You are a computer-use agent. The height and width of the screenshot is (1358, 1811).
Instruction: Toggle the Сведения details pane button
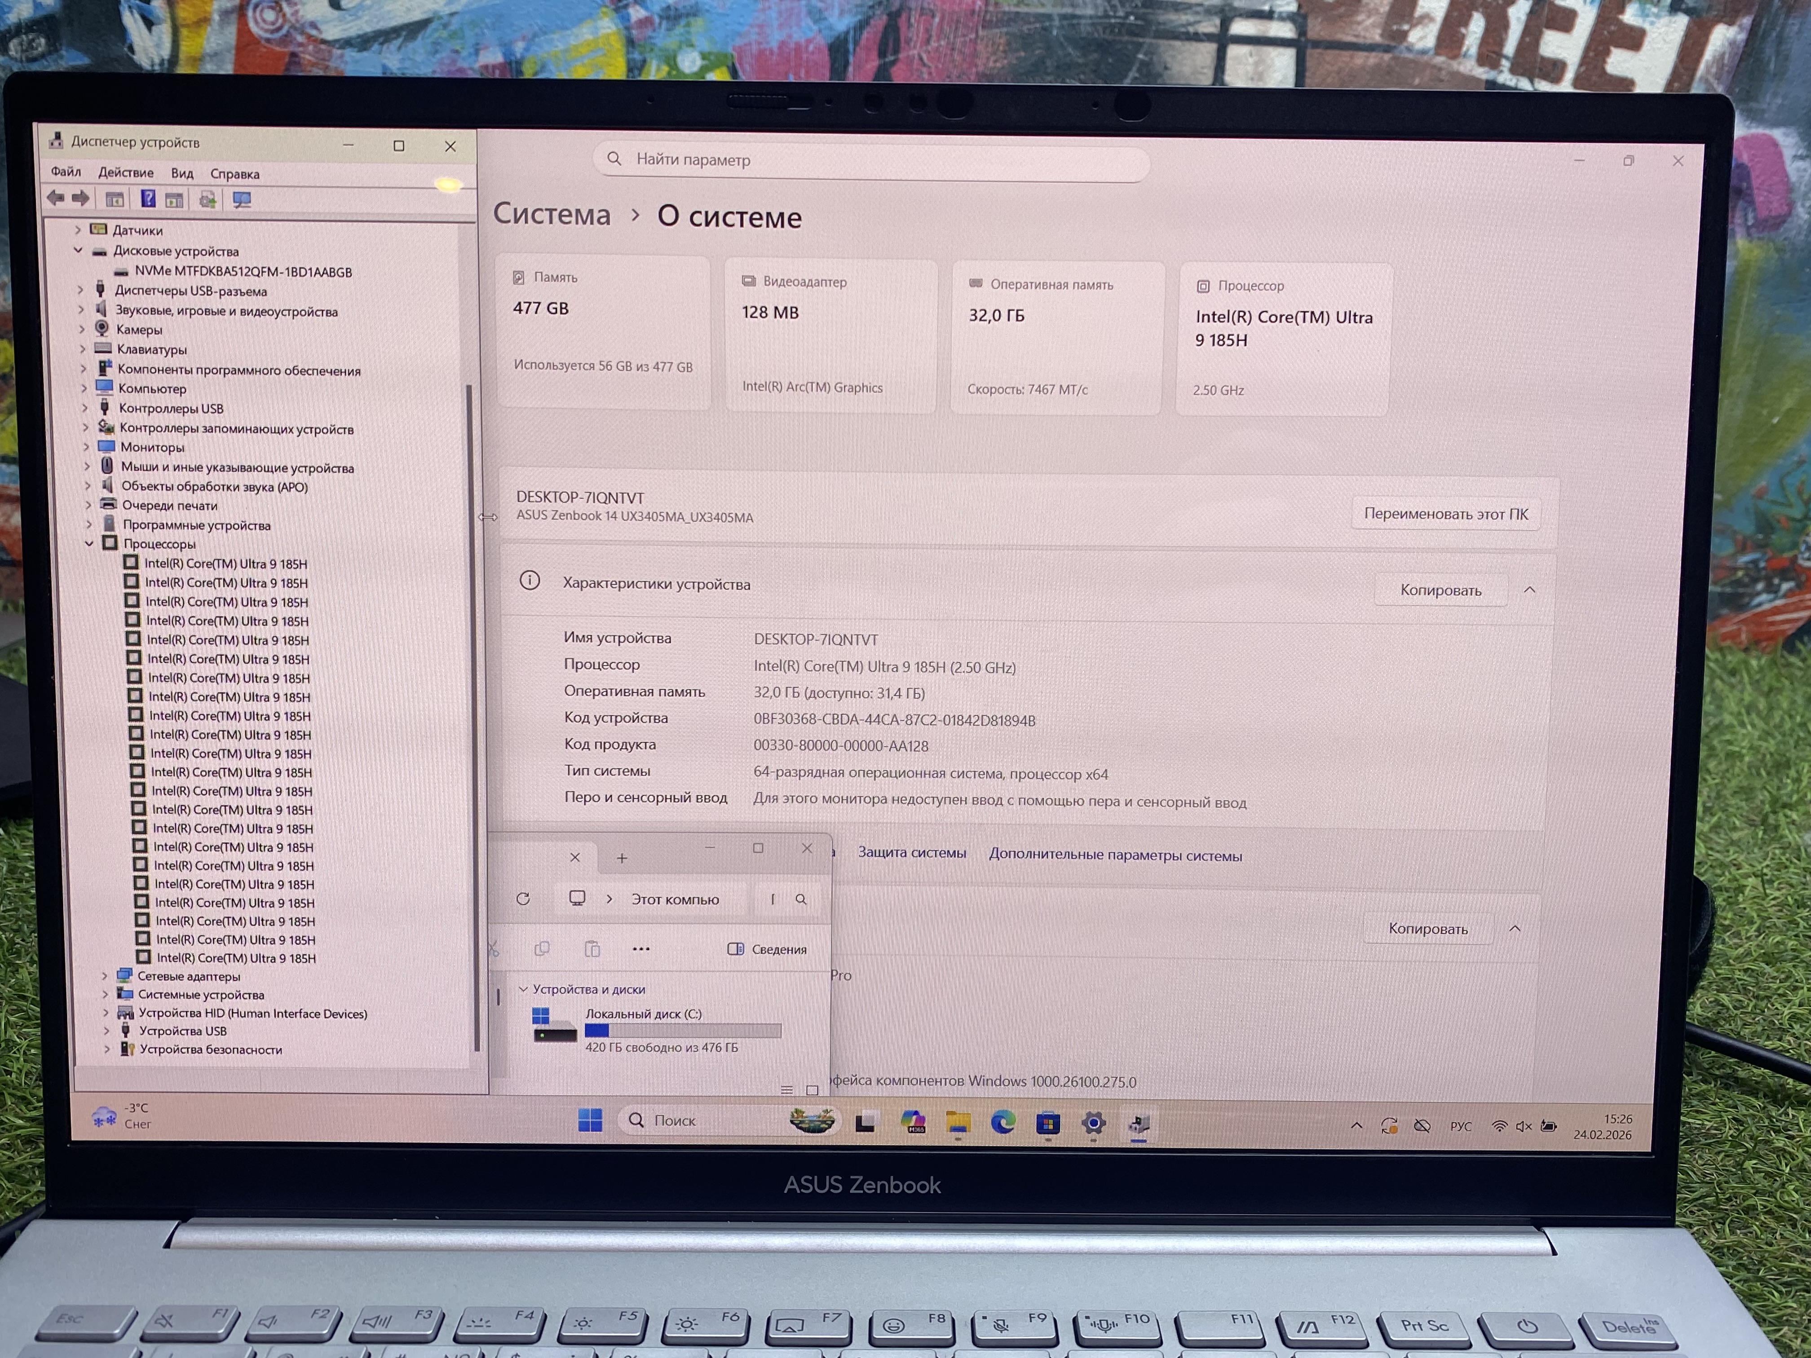[x=767, y=949]
